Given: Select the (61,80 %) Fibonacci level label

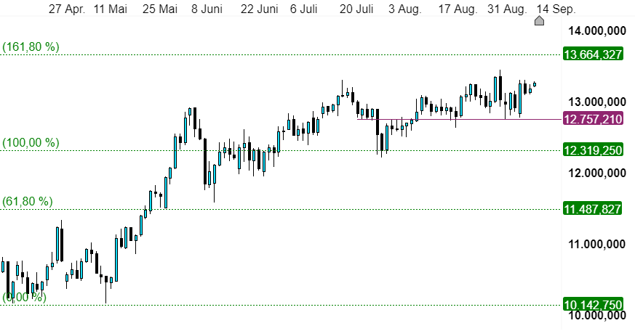Looking at the screenshot, I should [28, 201].
